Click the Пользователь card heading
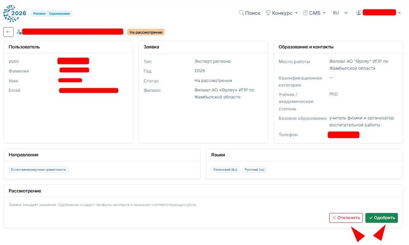Viewport: 409px width, 245px height. [24, 47]
